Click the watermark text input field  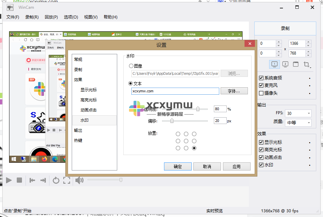point(175,91)
